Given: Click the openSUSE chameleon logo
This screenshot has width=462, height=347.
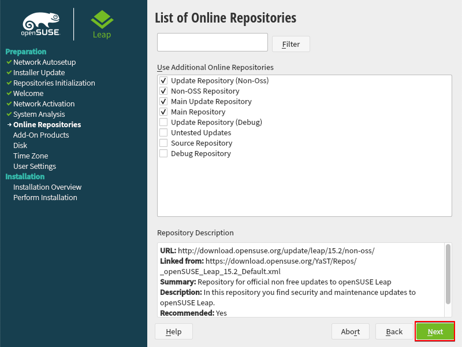Looking at the screenshot, I should click(41, 24).
